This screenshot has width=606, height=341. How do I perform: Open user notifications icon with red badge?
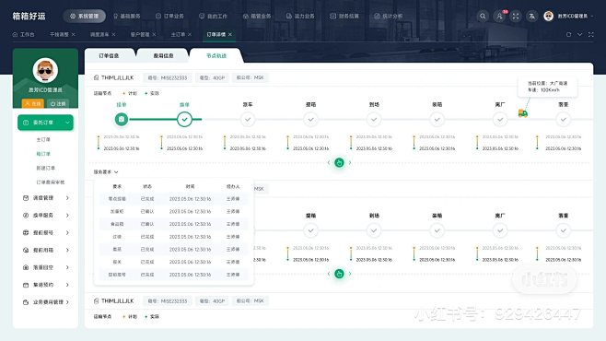point(499,17)
